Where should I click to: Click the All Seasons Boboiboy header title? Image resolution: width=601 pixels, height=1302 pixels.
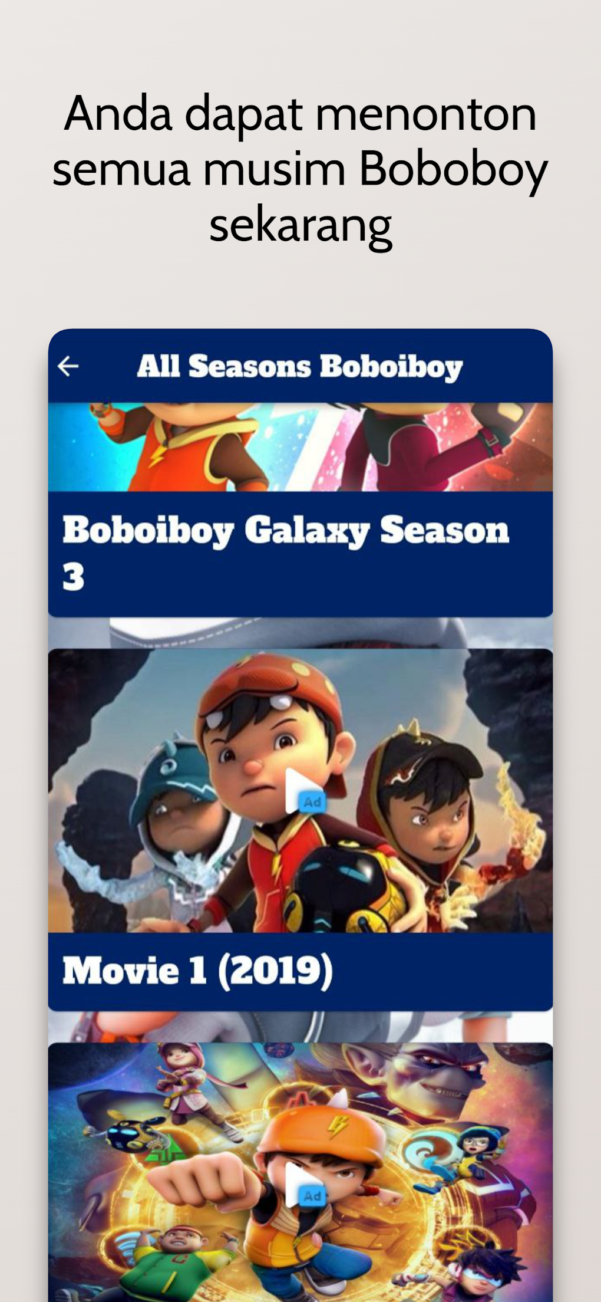coord(299,366)
